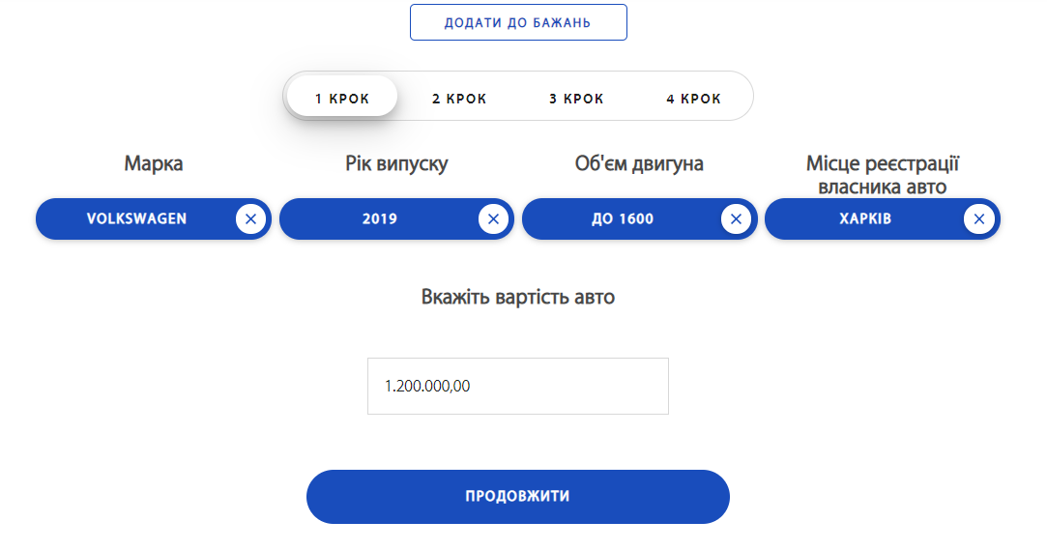The image size is (1047, 550).
Task: Remove the Харків registration selection
Action: point(978,219)
